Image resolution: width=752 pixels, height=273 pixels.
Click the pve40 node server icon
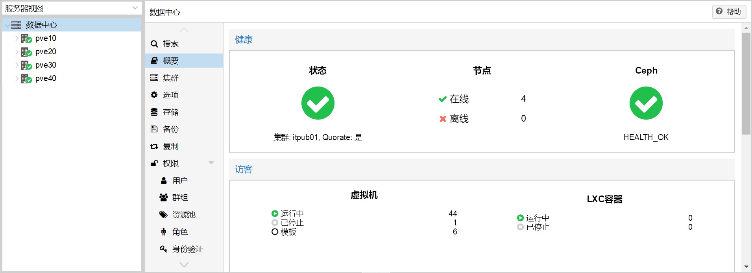pyautogui.click(x=26, y=79)
